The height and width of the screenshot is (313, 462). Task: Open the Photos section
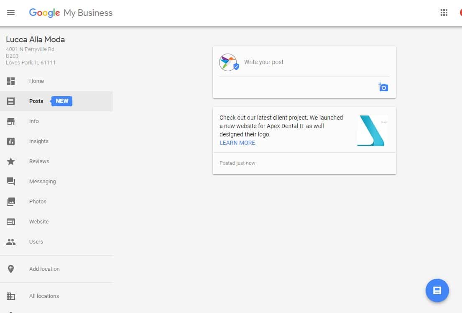[x=38, y=202]
